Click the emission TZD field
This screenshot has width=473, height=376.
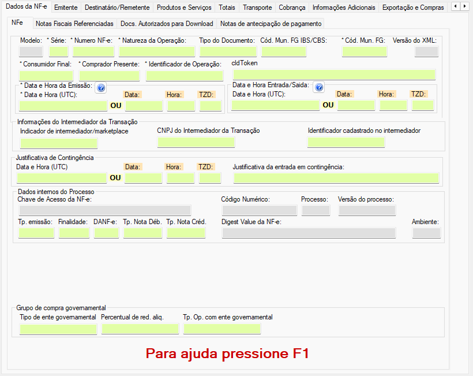tap(211, 106)
